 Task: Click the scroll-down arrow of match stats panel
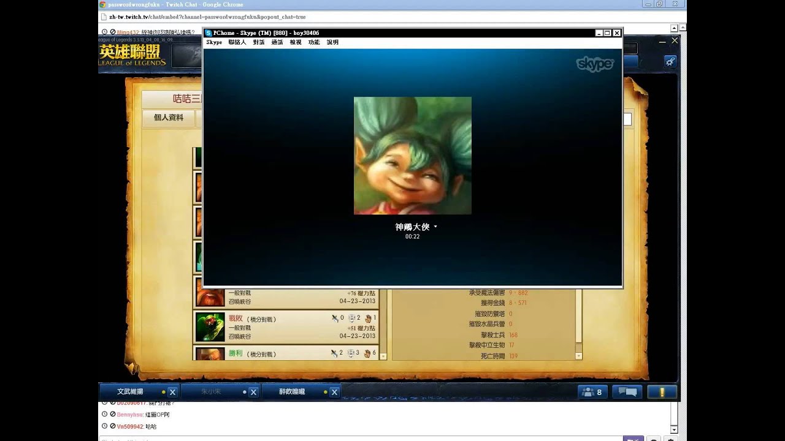pos(578,356)
